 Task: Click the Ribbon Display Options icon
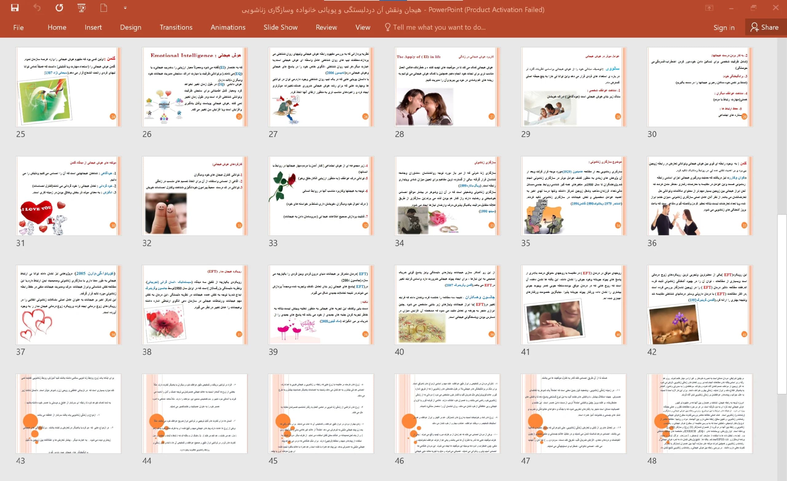coord(710,8)
